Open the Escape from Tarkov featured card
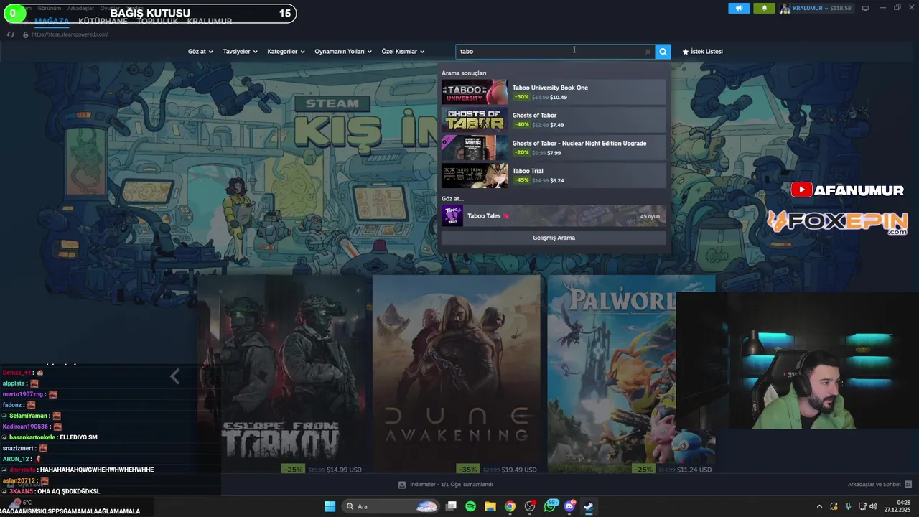This screenshot has width=919, height=517. [x=281, y=374]
